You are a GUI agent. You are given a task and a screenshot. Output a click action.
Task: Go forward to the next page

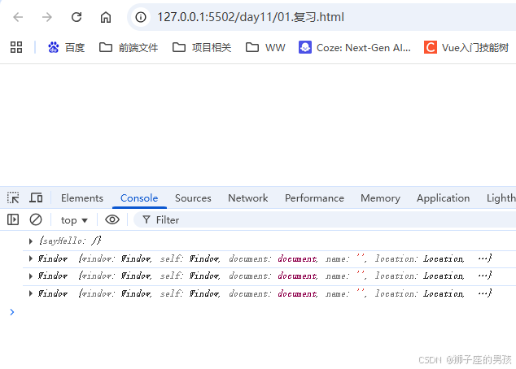47,17
